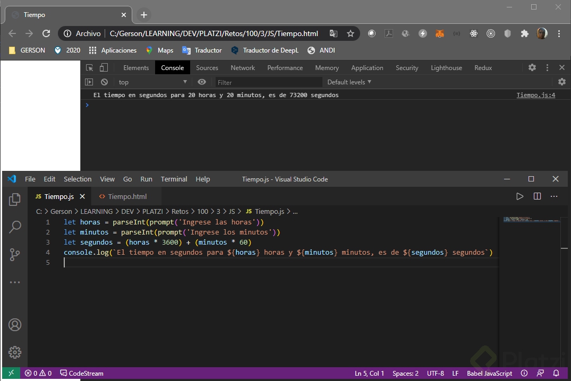Viewport: 571px width, 381px height.
Task: Open the VS Code Run menu
Action: pos(146,179)
